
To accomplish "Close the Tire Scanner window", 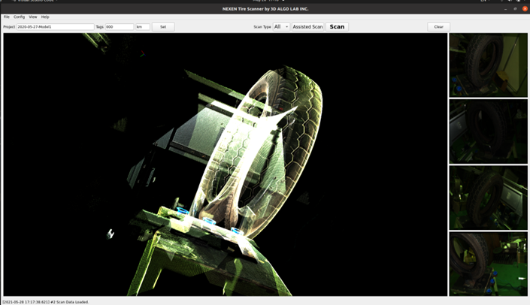I will coord(525,9).
